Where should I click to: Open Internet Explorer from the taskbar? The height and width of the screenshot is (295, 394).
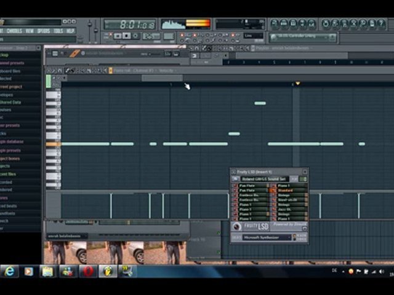(9, 271)
